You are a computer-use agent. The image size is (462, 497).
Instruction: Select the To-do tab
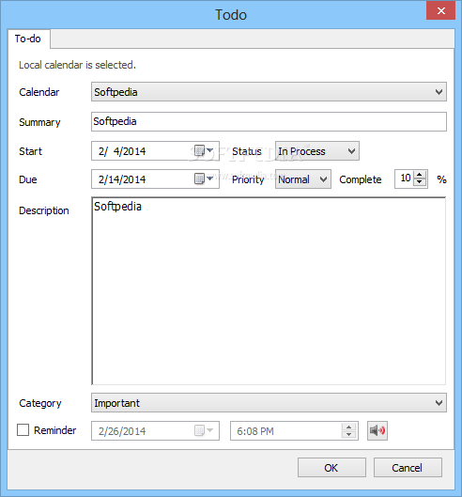pos(28,39)
